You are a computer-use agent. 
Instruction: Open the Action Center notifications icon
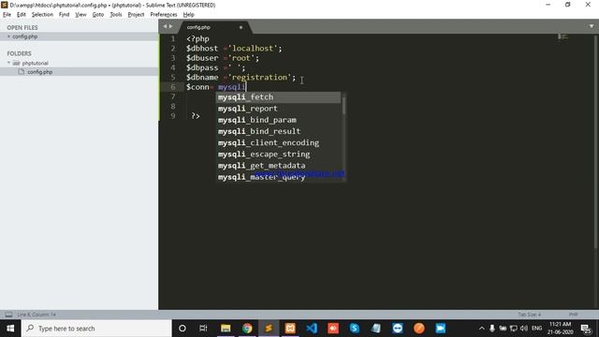coord(586,329)
